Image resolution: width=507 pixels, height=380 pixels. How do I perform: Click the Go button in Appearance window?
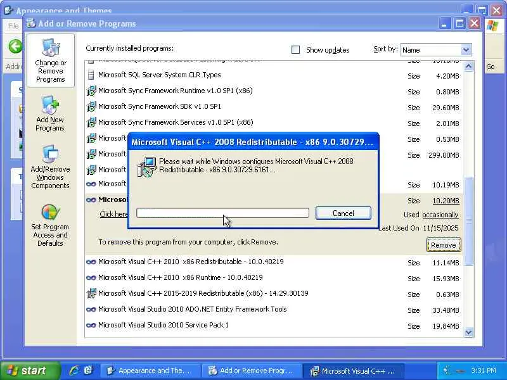click(490, 67)
